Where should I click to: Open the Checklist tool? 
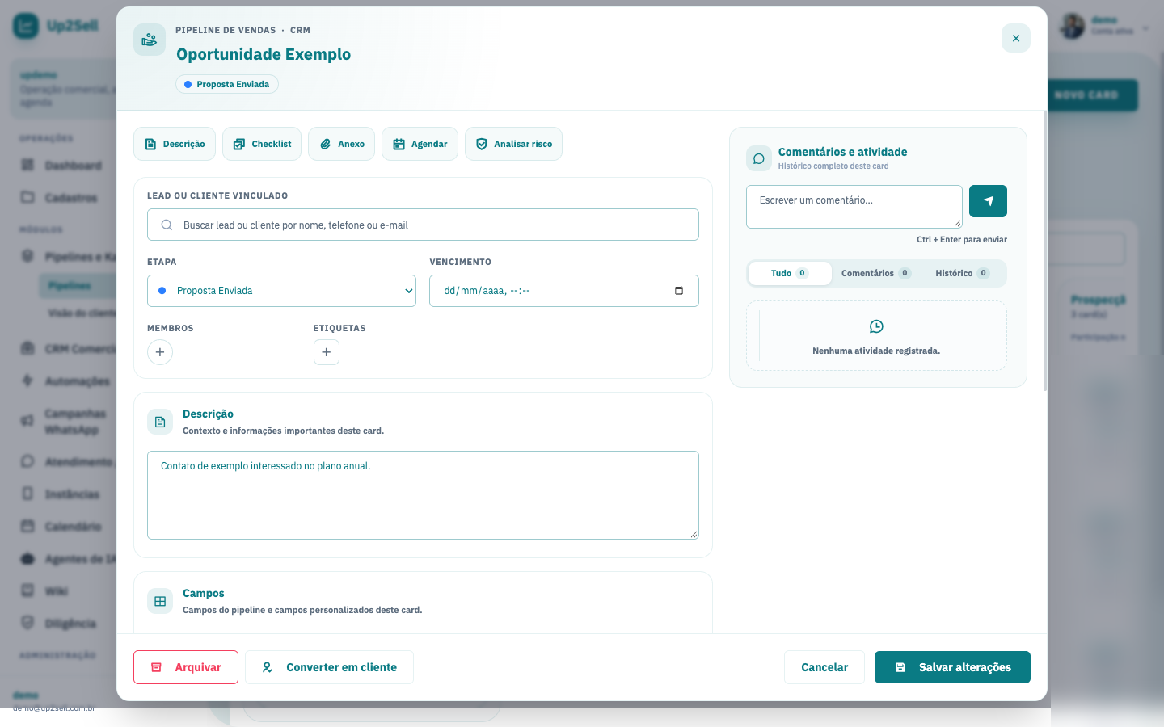[262, 144]
